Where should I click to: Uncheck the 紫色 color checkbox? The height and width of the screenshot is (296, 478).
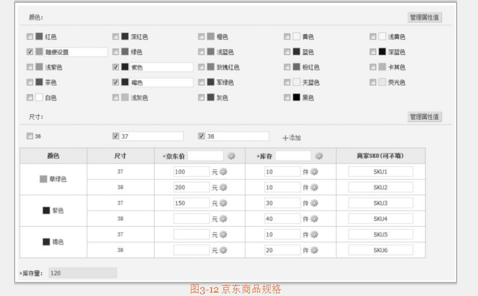coord(116,67)
